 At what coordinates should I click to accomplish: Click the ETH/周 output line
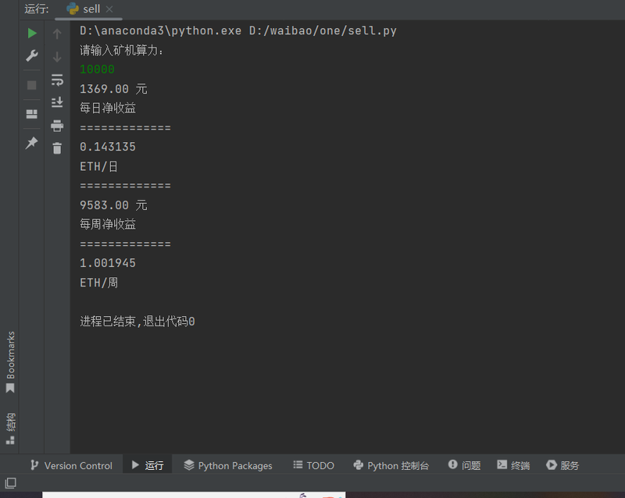tap(99, 283)
